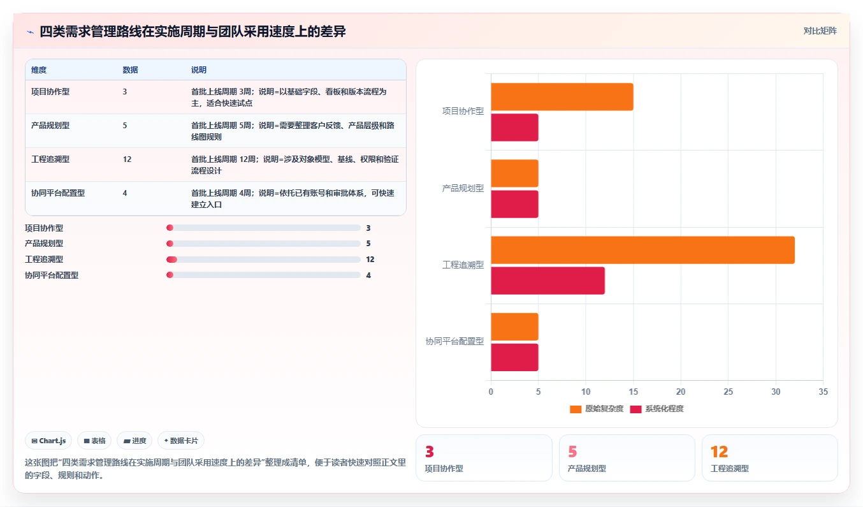The height and width of the screenshot is (507, 863).
Task: Click the 工程追溯型 chart axis label
Action: 463,265
